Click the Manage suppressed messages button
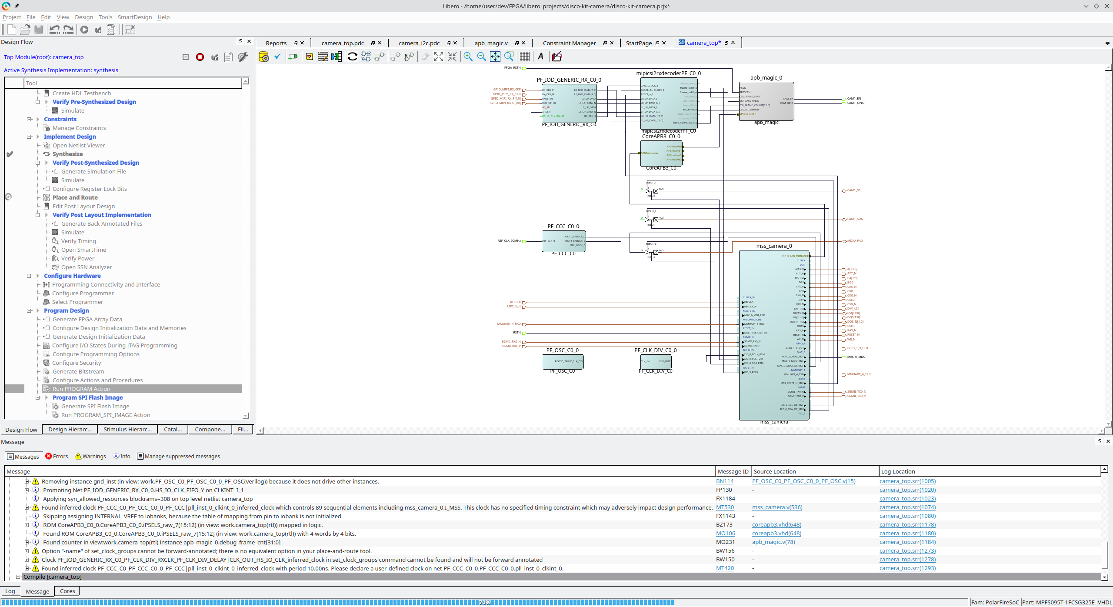The height and width of the screenshot is (607, 1113). [x=178, y=456]
